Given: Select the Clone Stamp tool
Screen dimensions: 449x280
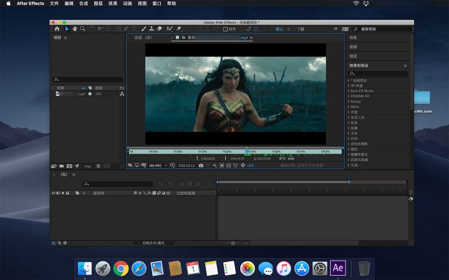Looking at the screenshot, I should [152, 29].
